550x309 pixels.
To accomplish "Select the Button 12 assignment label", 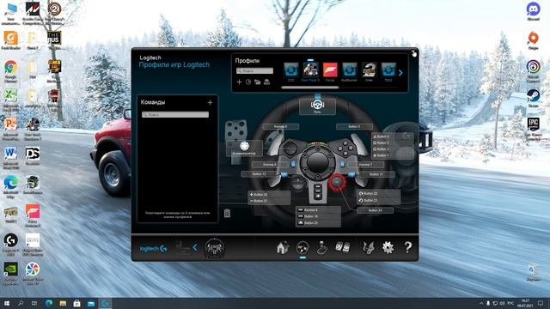I will [x=260, y=173].
